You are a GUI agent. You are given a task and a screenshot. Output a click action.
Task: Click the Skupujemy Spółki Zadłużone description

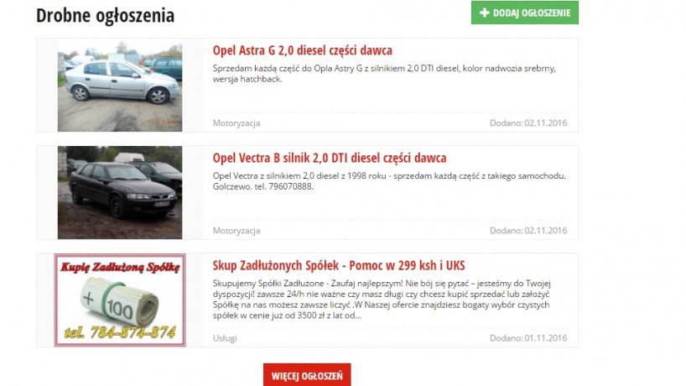382,300
